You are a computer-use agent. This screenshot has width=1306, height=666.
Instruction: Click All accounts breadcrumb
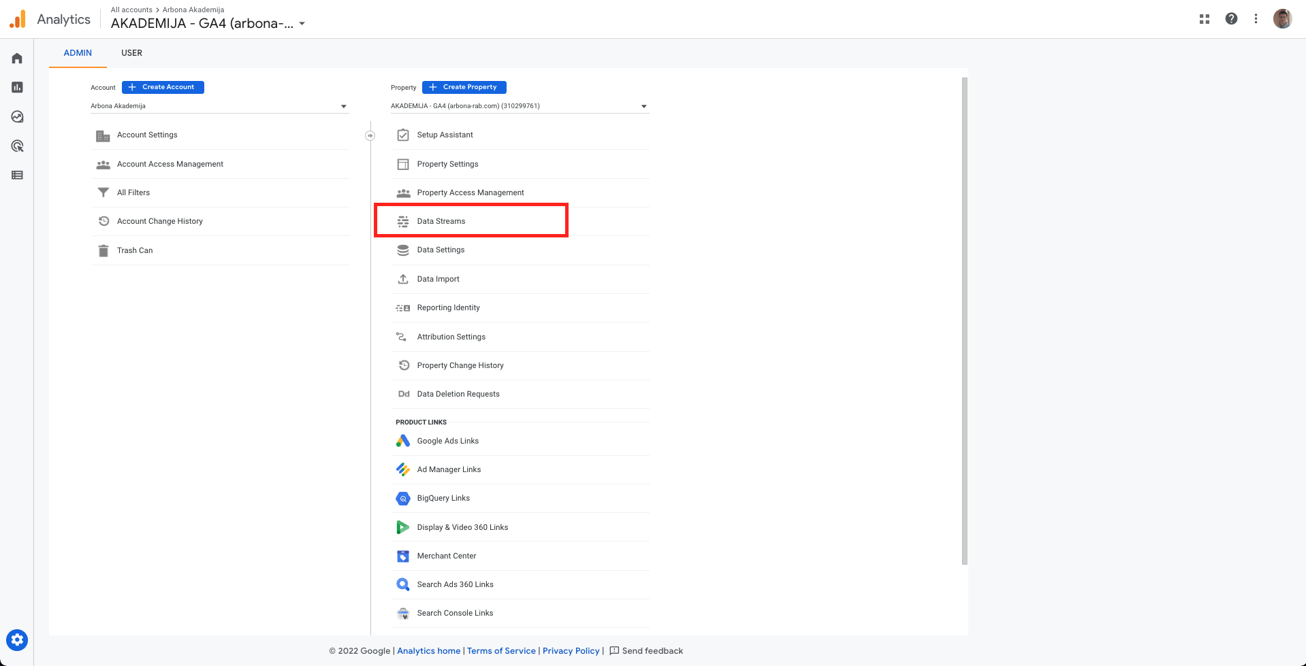pyautogui.click(x=131, y=10)
